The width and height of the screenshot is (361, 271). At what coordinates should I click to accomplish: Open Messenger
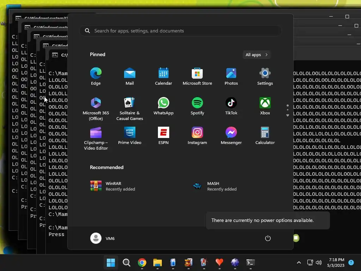231,136
